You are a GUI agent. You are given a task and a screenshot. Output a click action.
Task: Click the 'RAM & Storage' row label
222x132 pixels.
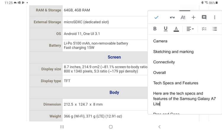[x=48, y=10]
